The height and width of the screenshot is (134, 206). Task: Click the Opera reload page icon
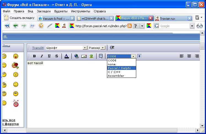(41, 26)
